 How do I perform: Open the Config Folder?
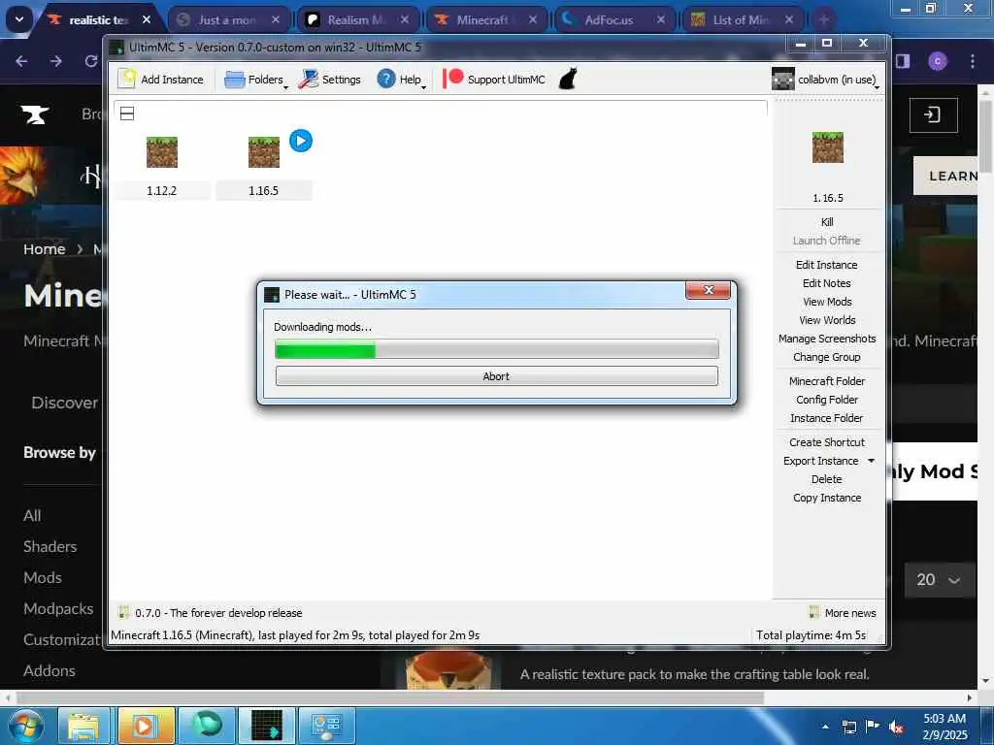click(827, 399)
